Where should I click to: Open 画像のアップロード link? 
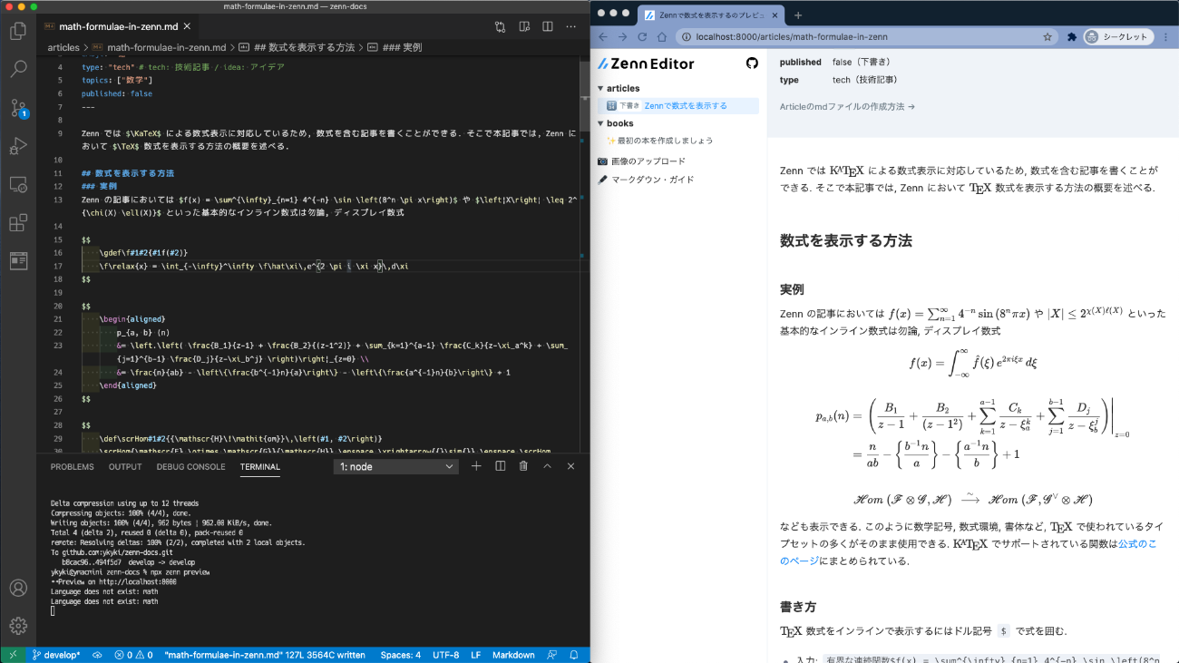point(640,161)
